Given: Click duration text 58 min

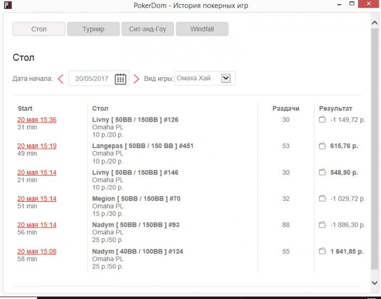Looking at the screenshot, I should [x=27, y=259].
